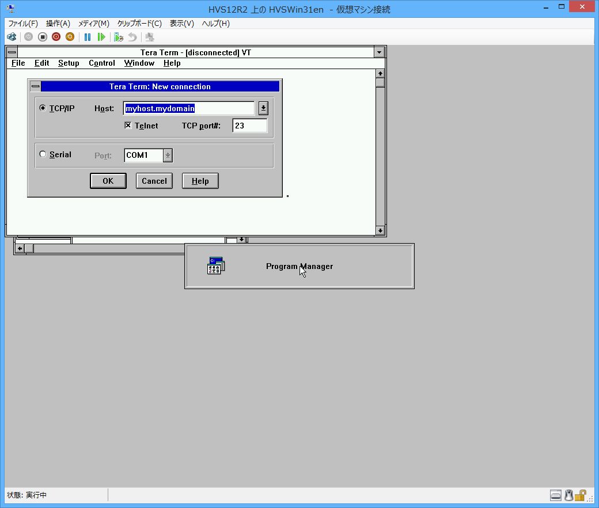Open Tera Term Control menu

(x=101, y=63)
